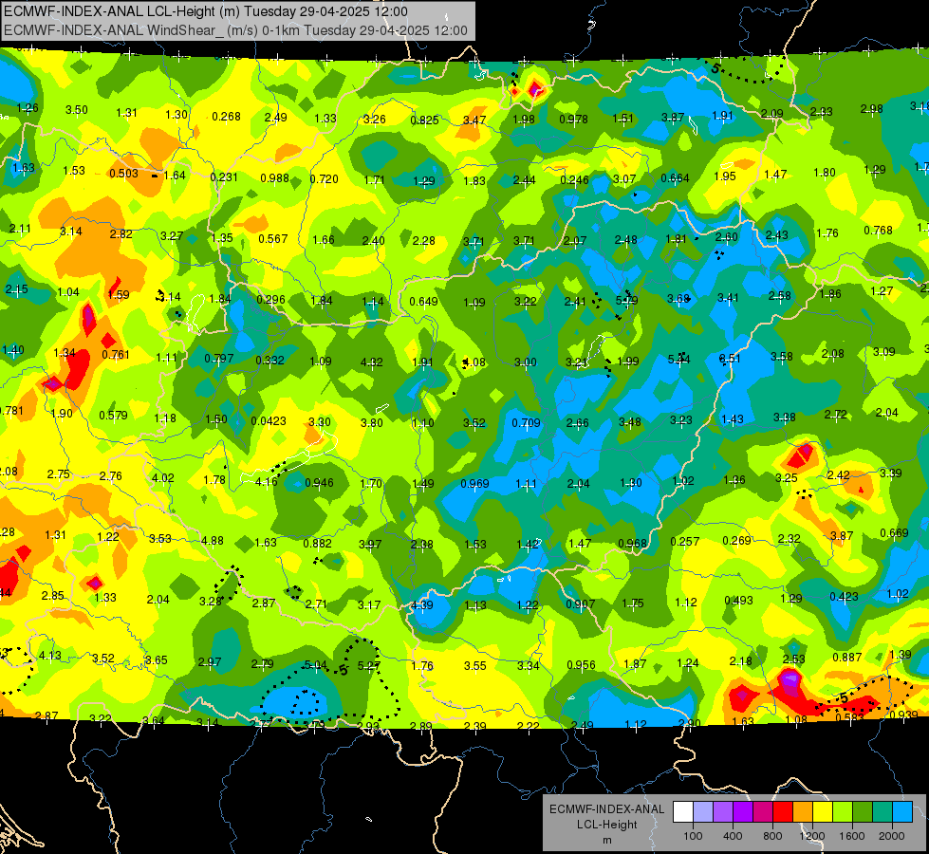Viewport: 929px width, 854px height.
Task: Click the wind shear value 0.669
Action: 895,532
